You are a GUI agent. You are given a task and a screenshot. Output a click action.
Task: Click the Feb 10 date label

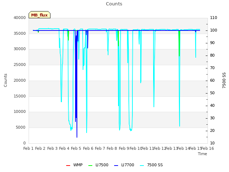click(136, 149)
